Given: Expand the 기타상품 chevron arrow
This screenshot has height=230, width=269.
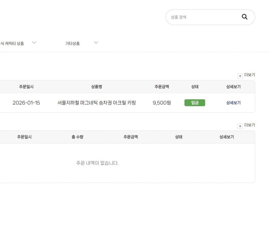Looking at the screenshot, I should [x=96, y=43].
